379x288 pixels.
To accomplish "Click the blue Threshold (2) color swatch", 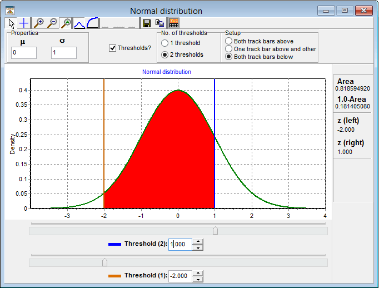I will (114, 244).
